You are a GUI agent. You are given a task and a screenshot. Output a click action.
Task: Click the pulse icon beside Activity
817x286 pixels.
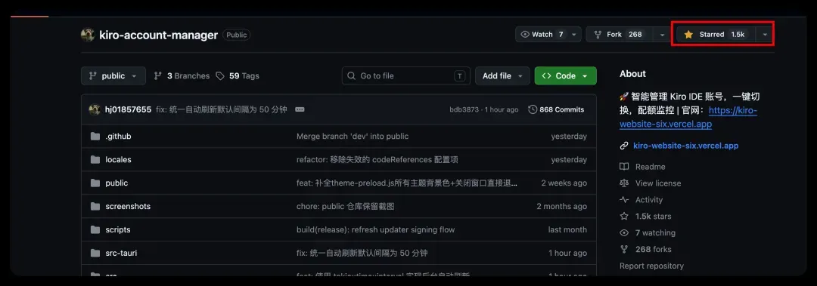[x=623, y=200]
